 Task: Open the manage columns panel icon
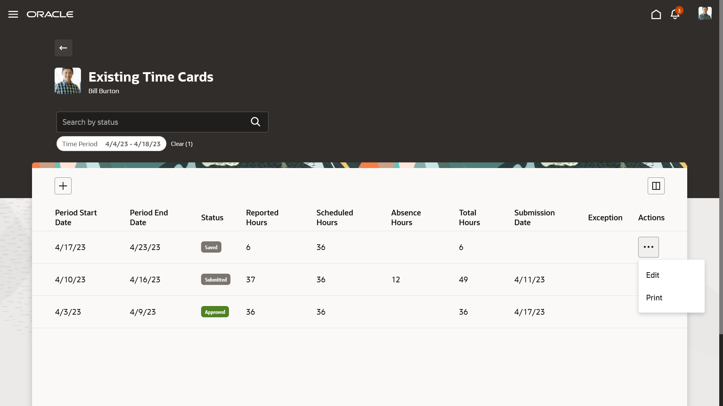tap(656, 186)
